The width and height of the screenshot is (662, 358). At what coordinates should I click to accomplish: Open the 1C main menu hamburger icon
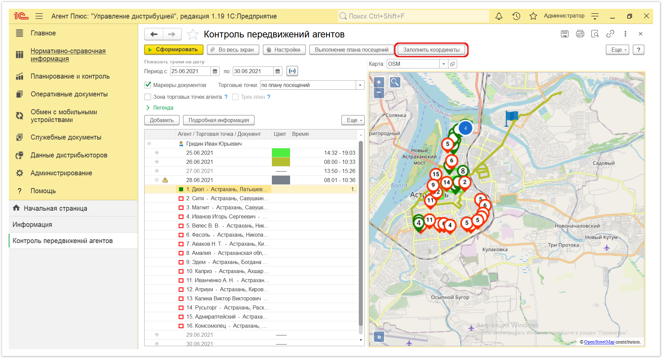tap(39, 16)
